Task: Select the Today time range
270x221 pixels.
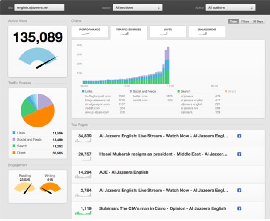Action: pos(233,21)
